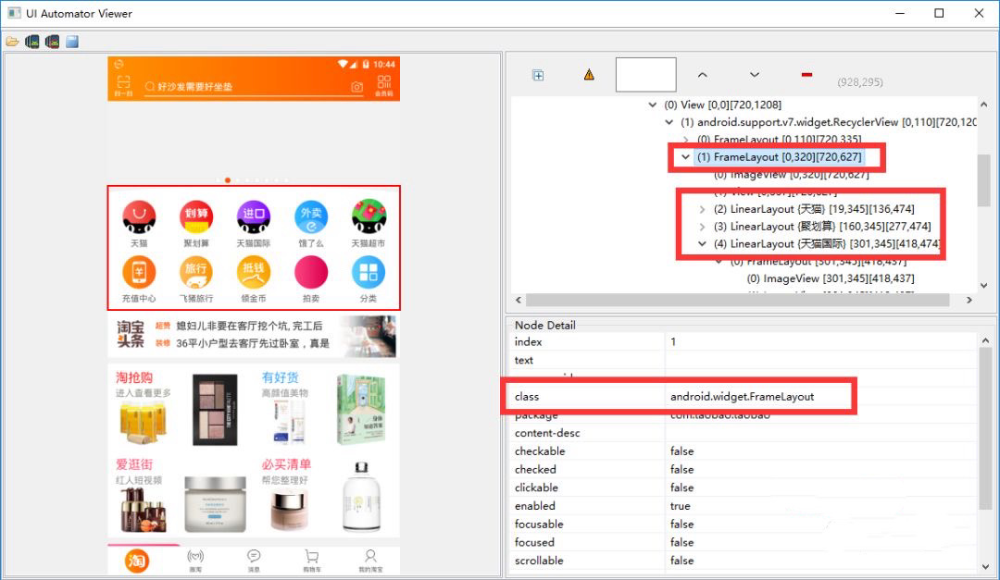Open headline 36平小户型去客厅先过卧室
The width and height of the screenshot is (1000, 580).
[253, 343]
